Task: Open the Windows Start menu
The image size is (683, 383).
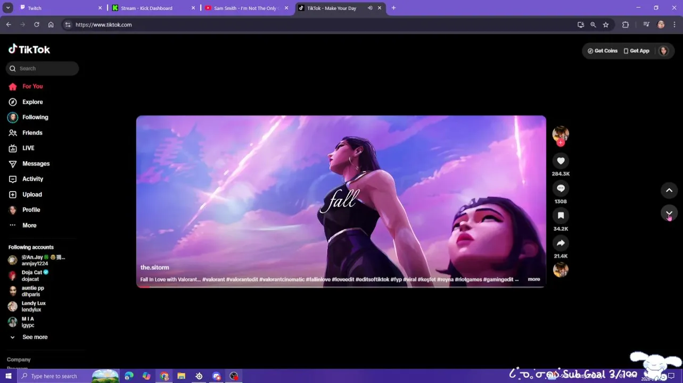Action: coord(8,376)
